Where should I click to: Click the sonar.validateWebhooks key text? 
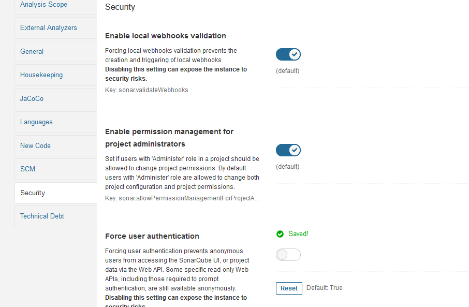(x=146, y=90)
